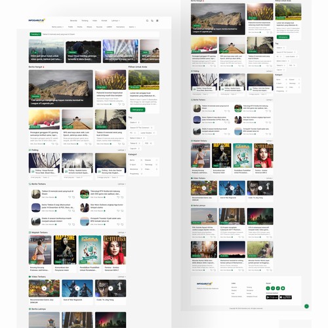
Task: Select the Baldur's Gate 3 tag, left page
Action: pyautogui.click(x=137, y=138)
